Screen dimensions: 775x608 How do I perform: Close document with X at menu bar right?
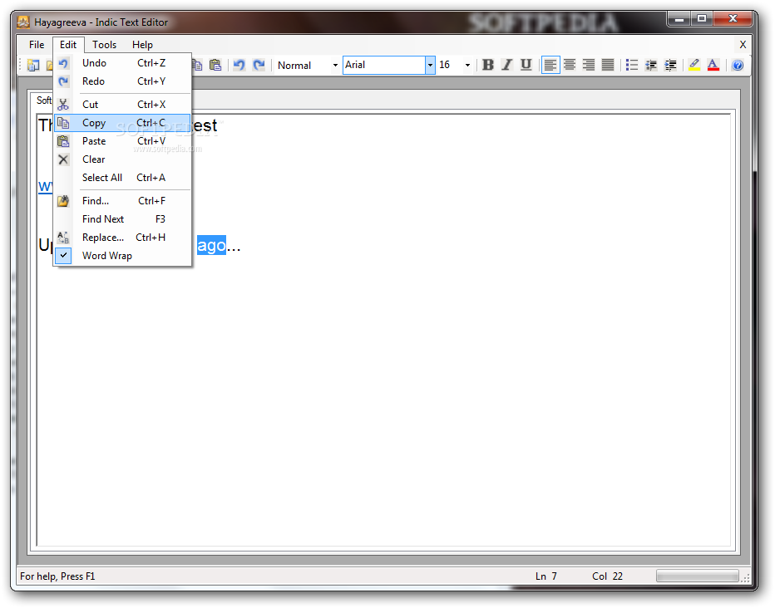coord(743,45)
